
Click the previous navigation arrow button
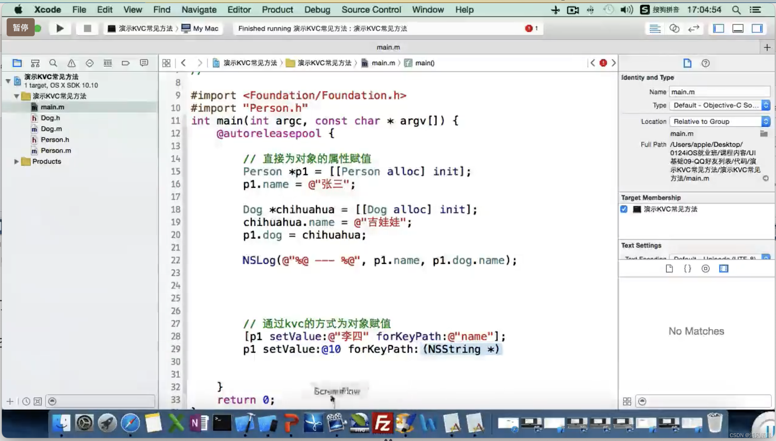pyautogui.click(x=183, y=63)
